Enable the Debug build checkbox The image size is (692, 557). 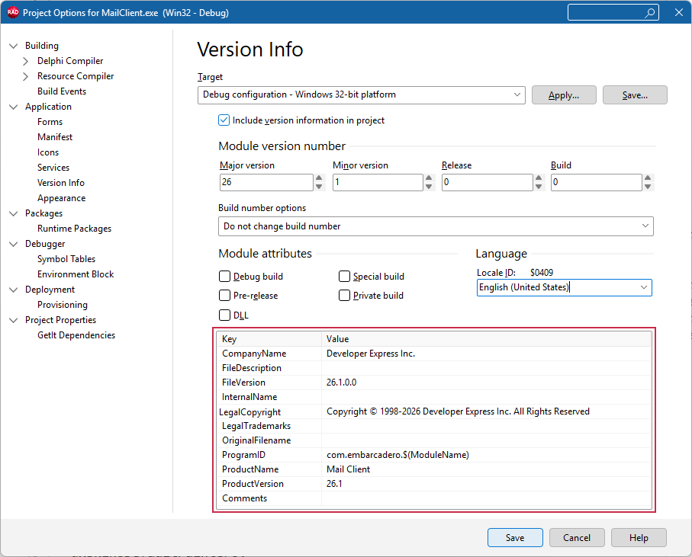(x=224, y=277)
